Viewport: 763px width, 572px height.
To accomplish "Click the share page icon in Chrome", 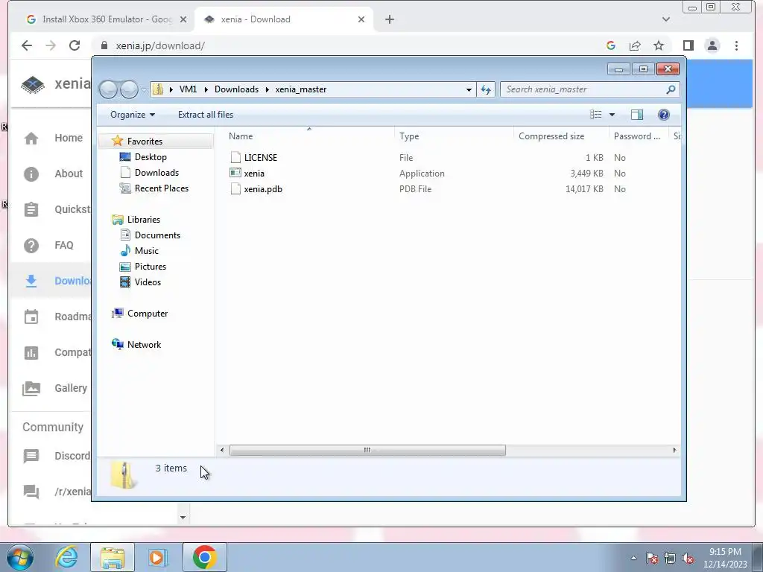I will [x=635, y=45].
